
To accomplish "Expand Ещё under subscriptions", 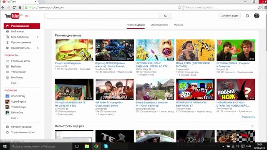I will [15, 118].
